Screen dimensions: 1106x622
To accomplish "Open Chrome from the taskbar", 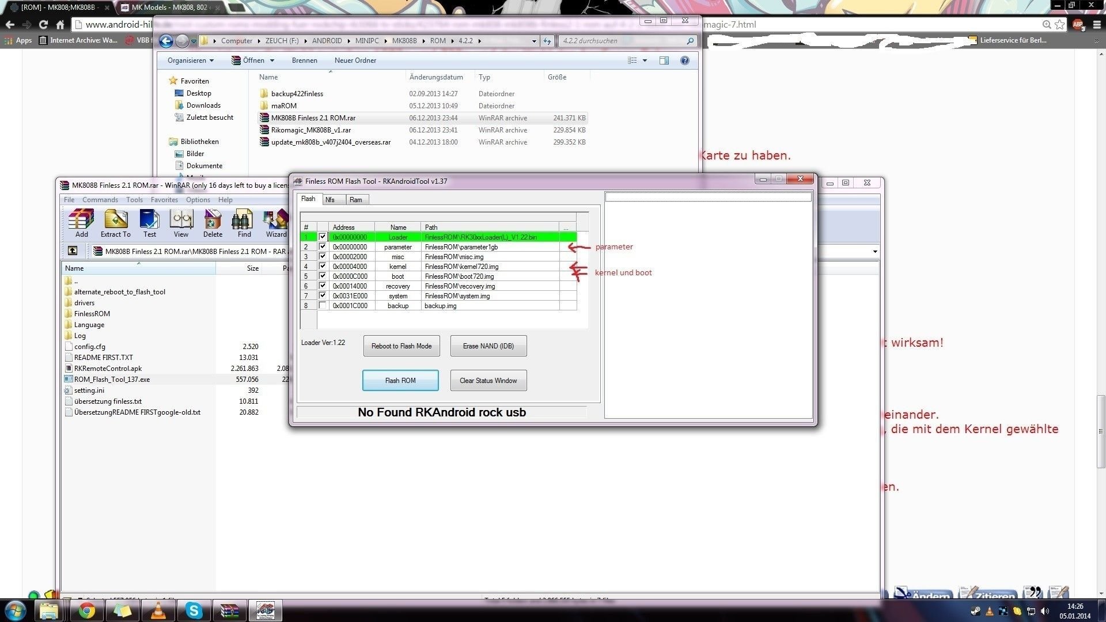I will 86,610.
